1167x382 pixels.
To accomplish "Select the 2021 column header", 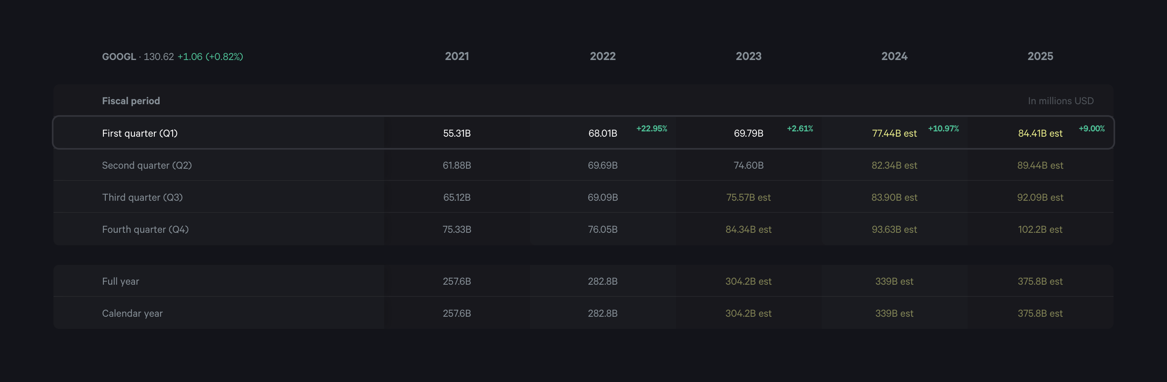I will pyautogui.click(x=457, y=56).
